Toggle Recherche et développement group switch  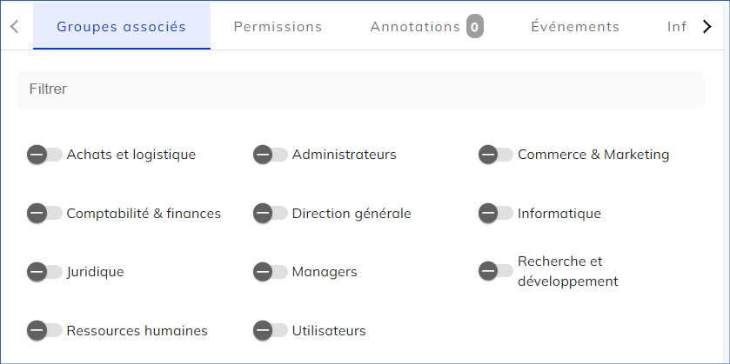coord(495,271)
